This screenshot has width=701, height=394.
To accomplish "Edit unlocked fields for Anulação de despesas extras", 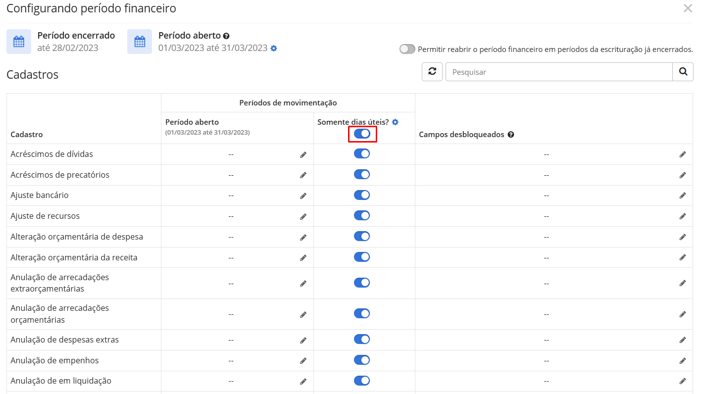I will coord(683,340).
